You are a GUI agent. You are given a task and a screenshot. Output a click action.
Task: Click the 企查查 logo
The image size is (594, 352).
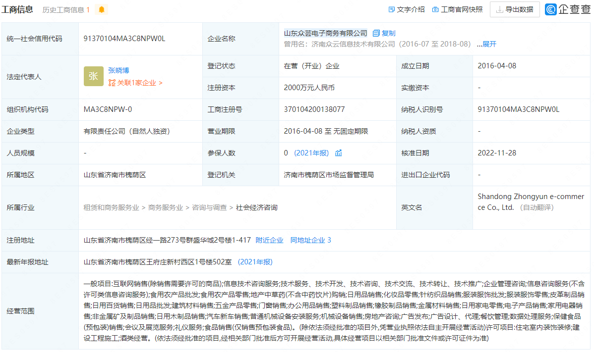[567, 9]
